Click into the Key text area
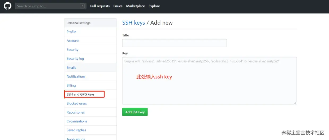This screenshot has width=329, height=140. [209, 81]
